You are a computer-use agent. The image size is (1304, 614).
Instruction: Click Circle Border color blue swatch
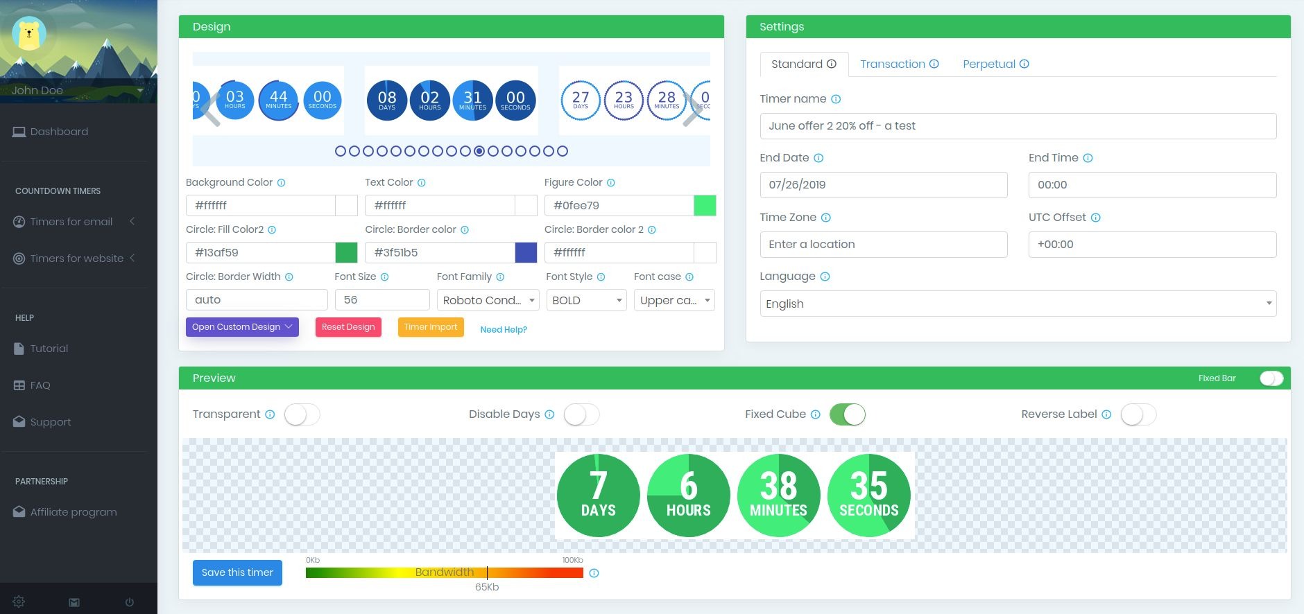[x=526, y=252]
